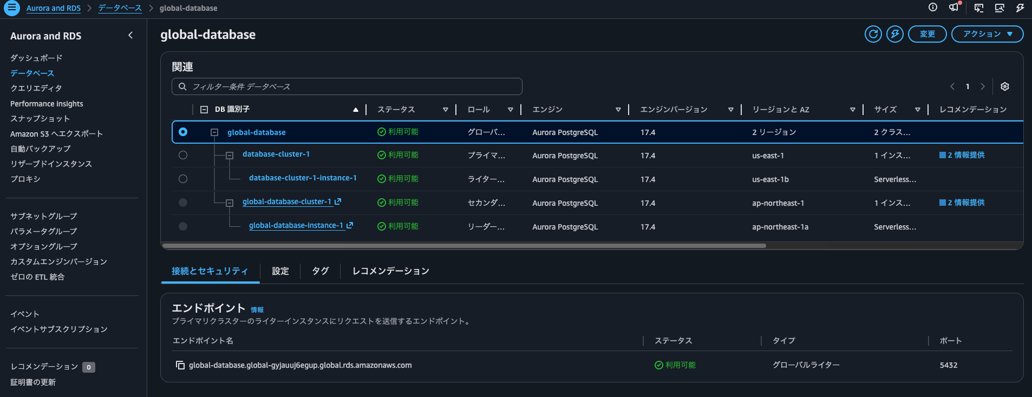Click the search magnifier icon in filter box
Viewport: 1032px width, 397px height.
[x=182, y=86]
